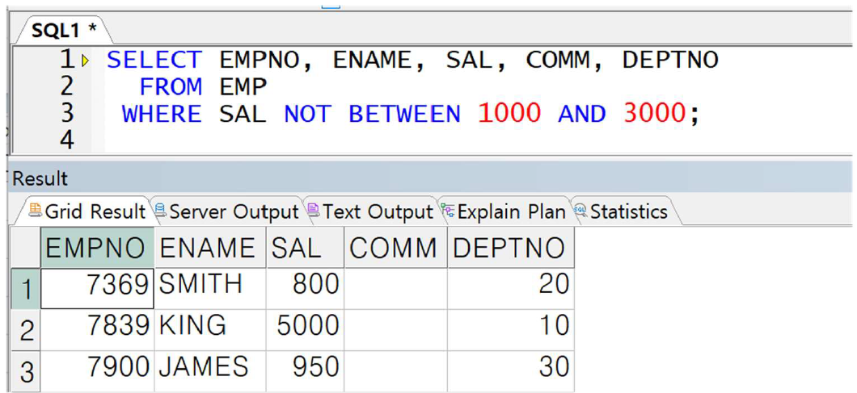Click line number 4 in the editor gutter

(66, 140)
